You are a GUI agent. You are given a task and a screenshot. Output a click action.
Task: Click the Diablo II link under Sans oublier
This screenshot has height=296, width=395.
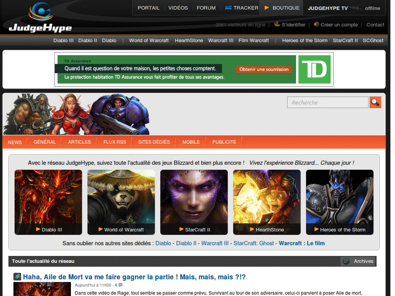[186, 244]
